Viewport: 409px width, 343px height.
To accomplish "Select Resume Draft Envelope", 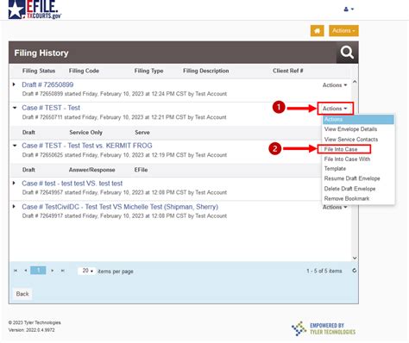I will coord(352,178).
